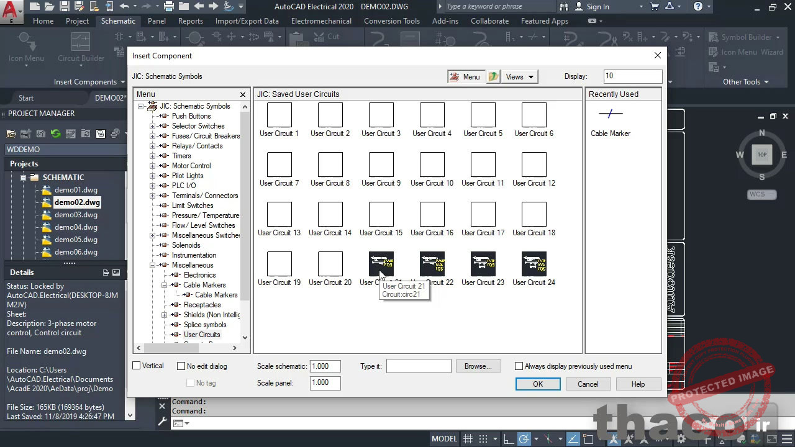Enable Always display previously used menu
Image resolution: width=795 pixels, height=447 pixels.
[519, 366]
